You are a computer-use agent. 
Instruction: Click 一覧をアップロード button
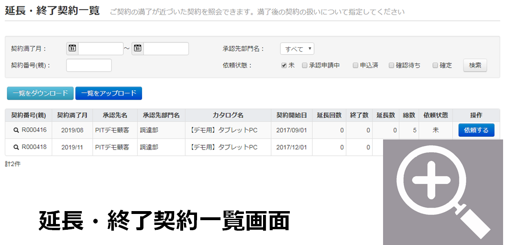point(109,94)
